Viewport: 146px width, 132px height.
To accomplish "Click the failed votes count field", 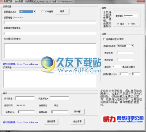I will click(60, 112).
